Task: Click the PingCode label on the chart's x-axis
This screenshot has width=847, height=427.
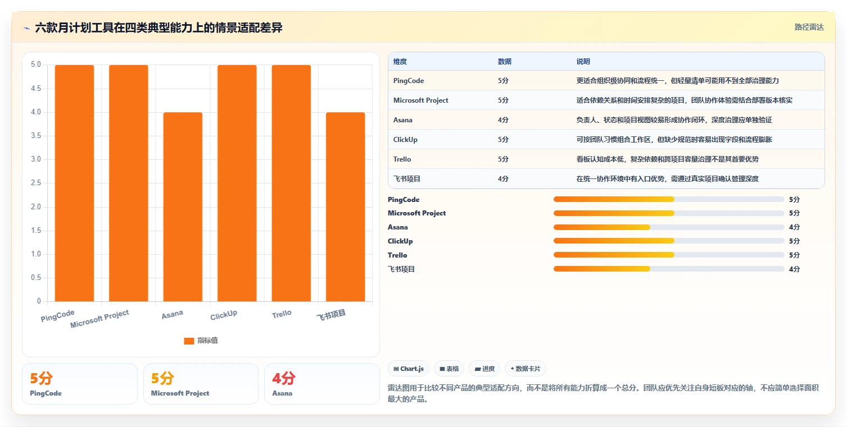Action: tap(58, 316)
